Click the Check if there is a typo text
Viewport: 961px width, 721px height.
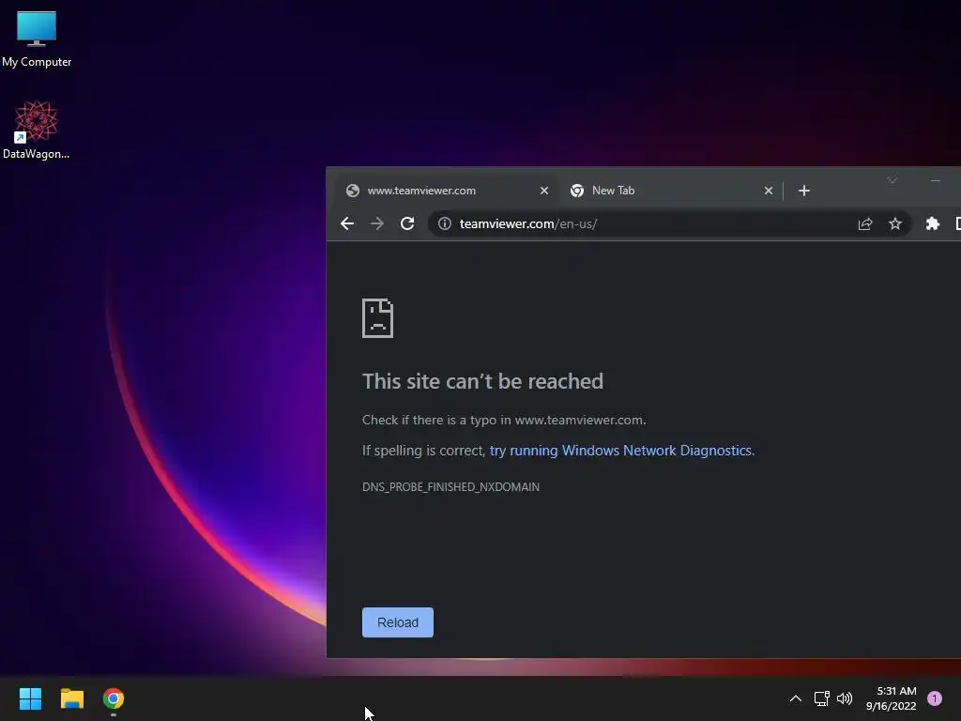pos(504,420)
